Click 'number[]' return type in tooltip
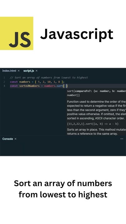Image resolution: width=126 pixels, height=224 pixels. 73,95
